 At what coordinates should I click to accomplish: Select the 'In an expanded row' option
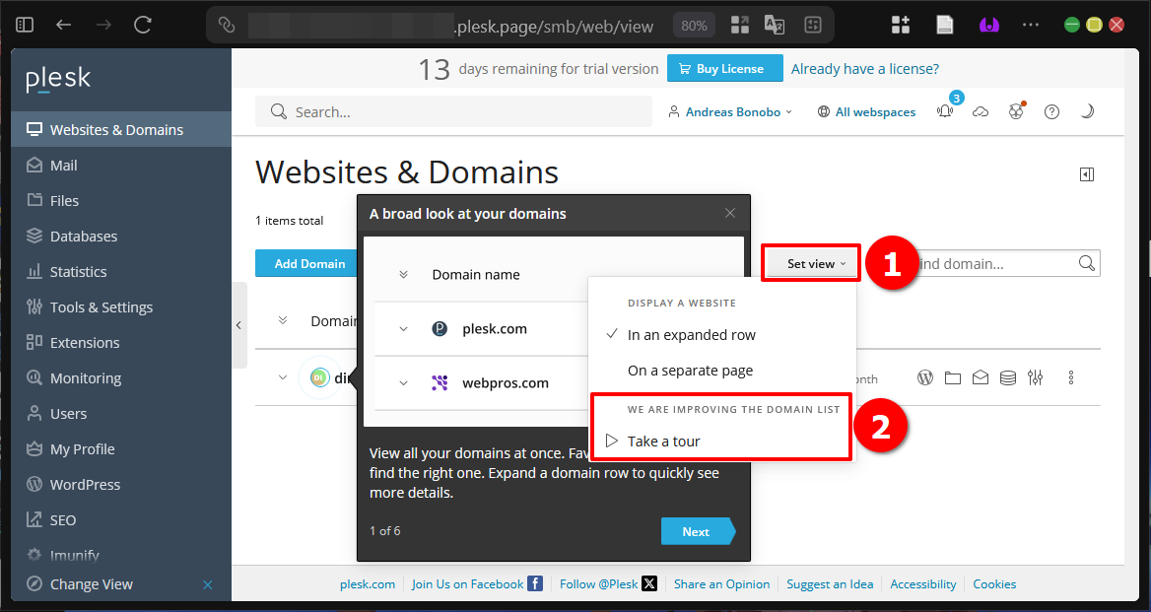tap(691, 335)
